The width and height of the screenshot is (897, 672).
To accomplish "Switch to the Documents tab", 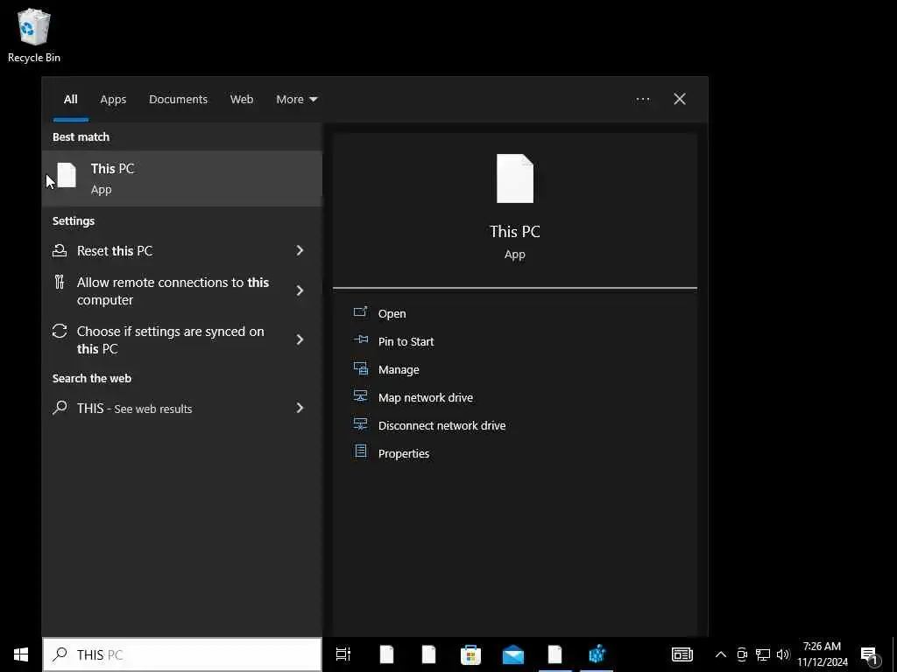I will point(178,99).
